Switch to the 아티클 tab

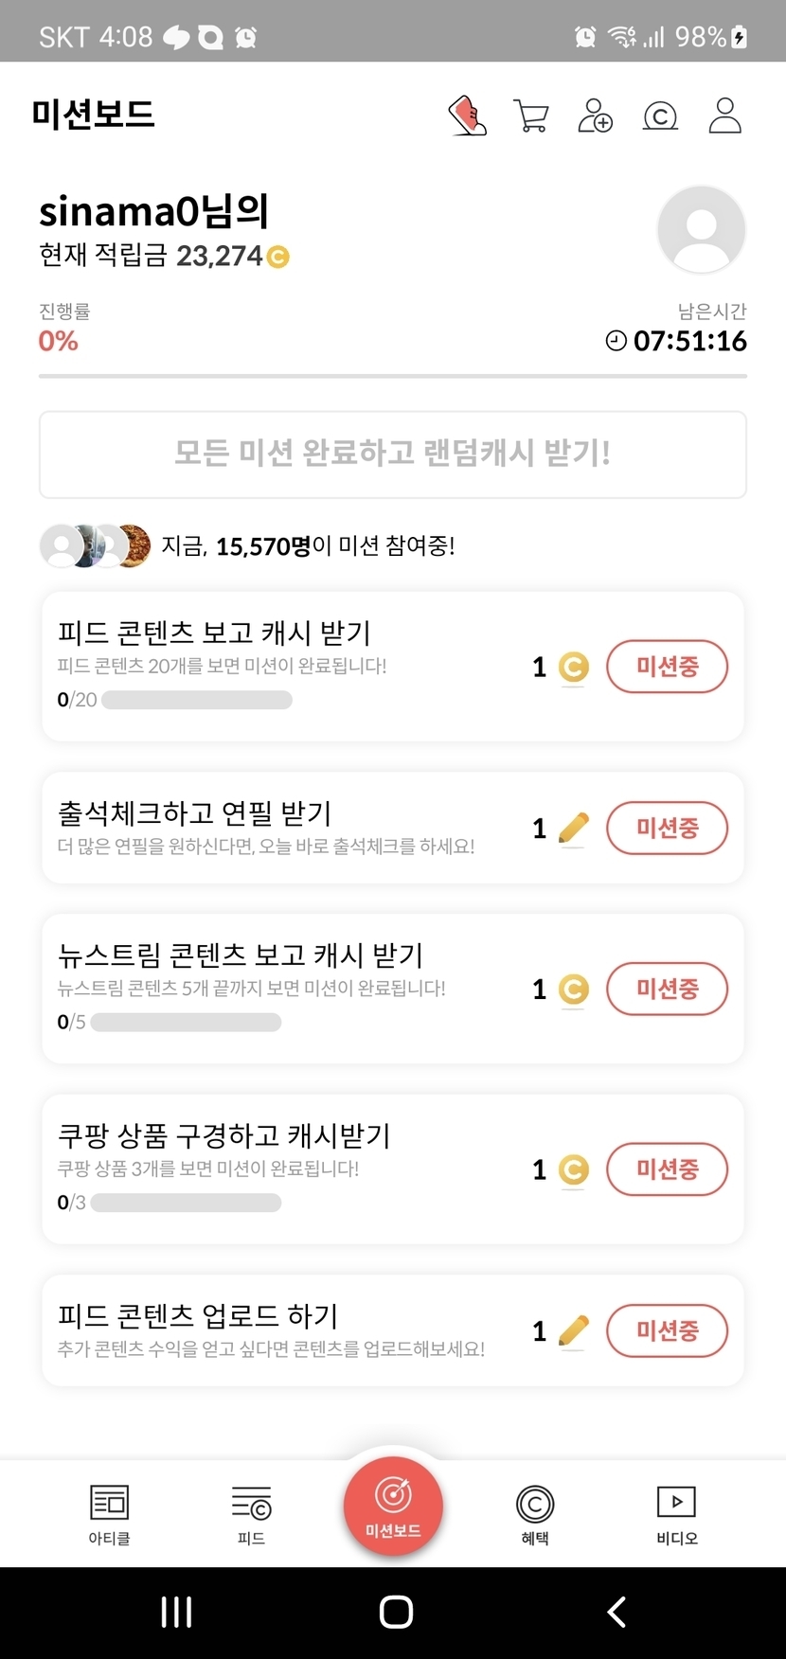click(109, 1514)
